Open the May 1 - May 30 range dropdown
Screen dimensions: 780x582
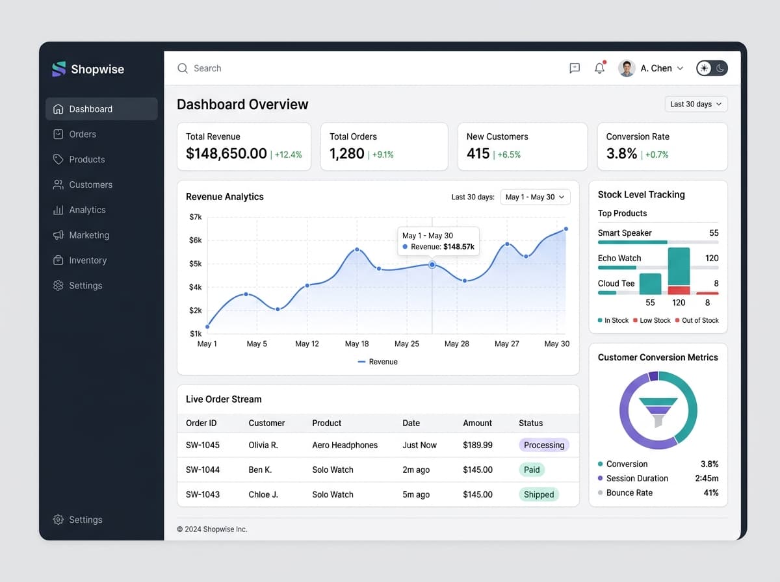pos(536,197)
